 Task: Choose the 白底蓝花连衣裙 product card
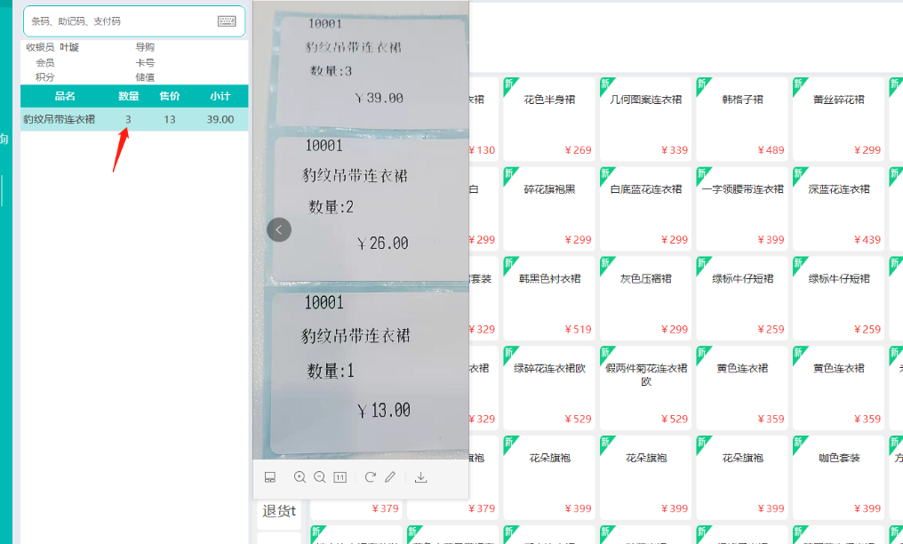[645, 210]
